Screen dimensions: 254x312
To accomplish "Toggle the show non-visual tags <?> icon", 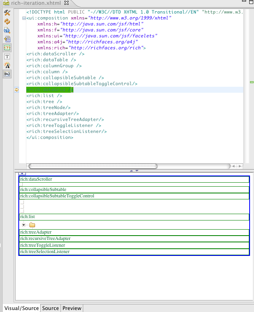I will 7,47.
